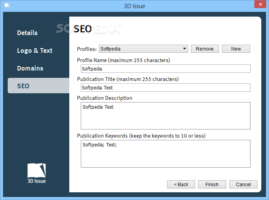The image size is (269, 200).
Task: Focus the Profile Name input field
Action: tap(165, 69)
